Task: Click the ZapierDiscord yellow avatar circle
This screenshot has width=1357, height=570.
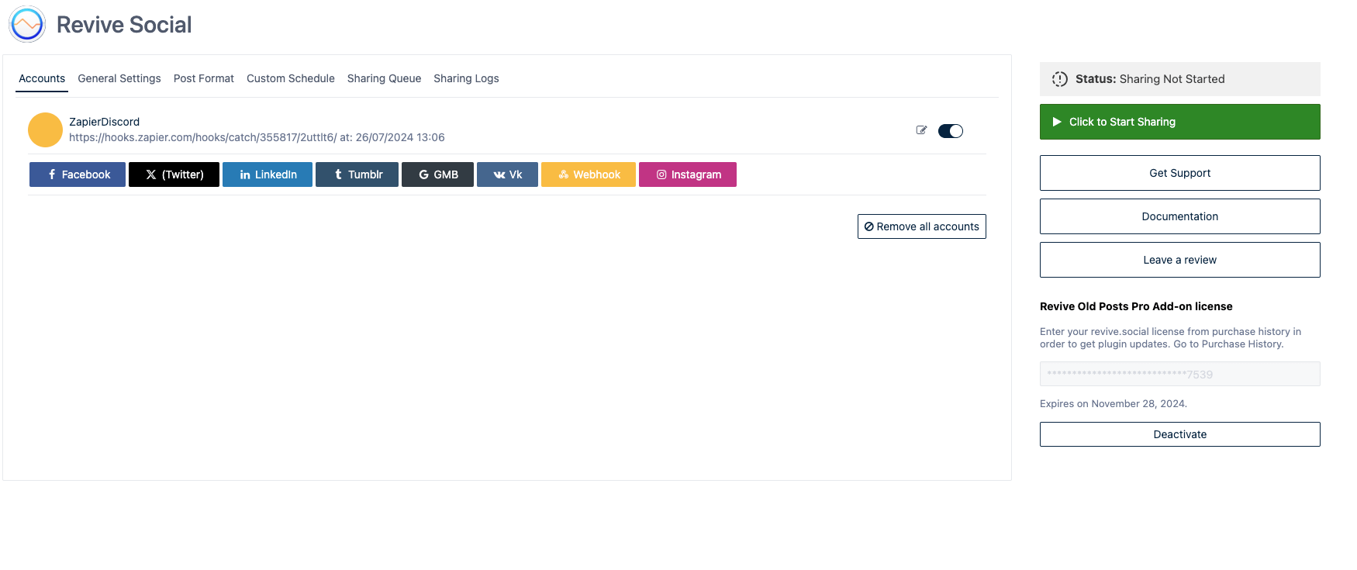Action: (x=45, y=130)
